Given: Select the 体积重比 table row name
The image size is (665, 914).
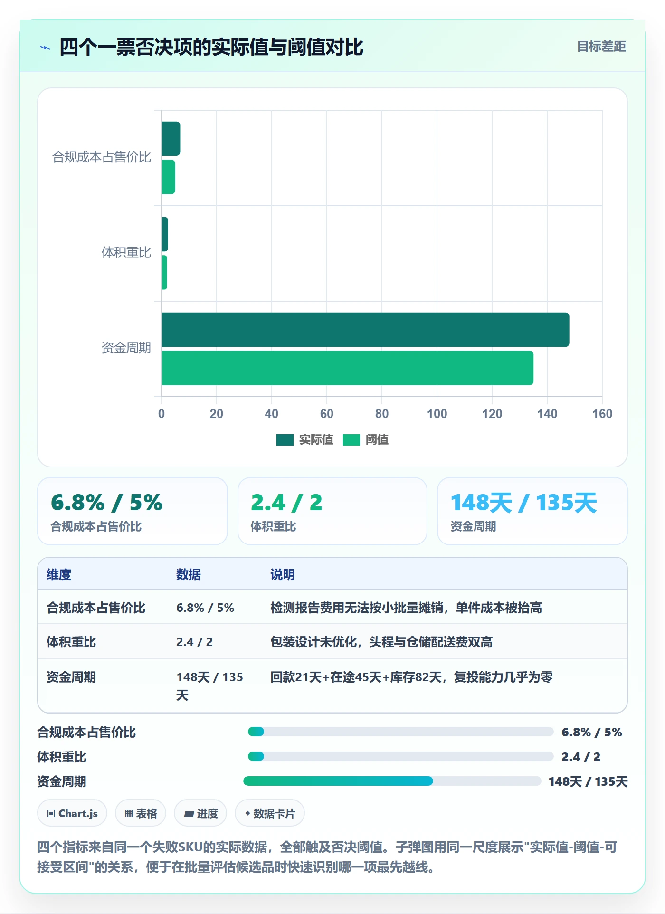Looking at the screenshot, I should (71, 642).
